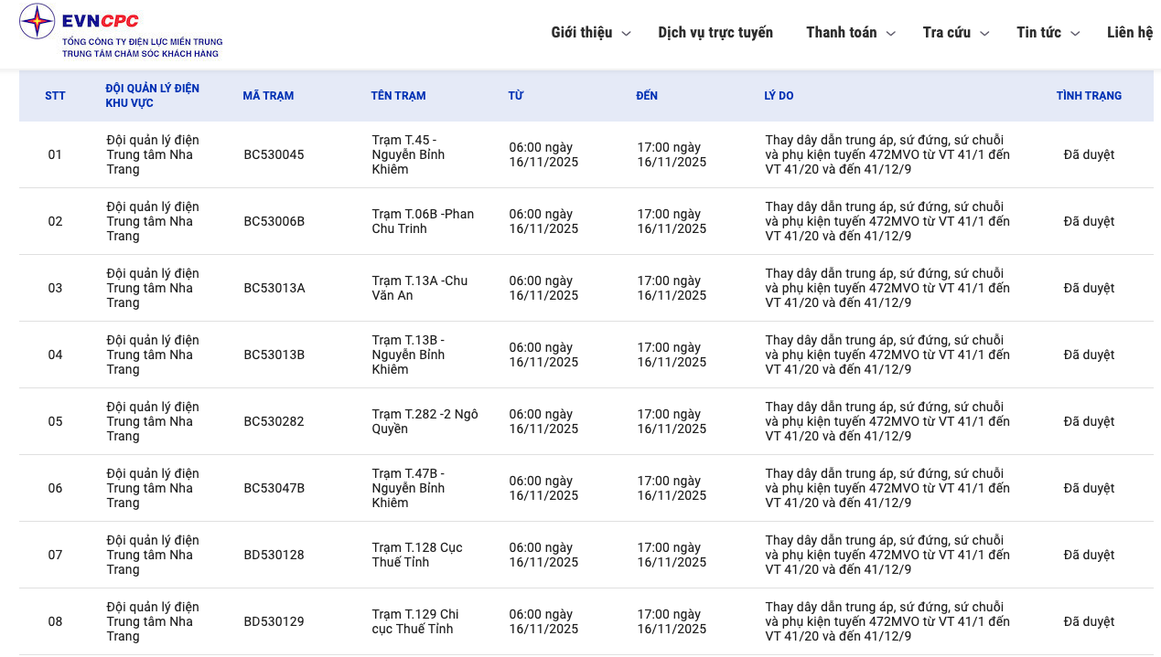Click Trạm T.129 Chi cục Thuế Tỉnh
The width and height of the screenshot is (1161, 657).
pos(415,621)
